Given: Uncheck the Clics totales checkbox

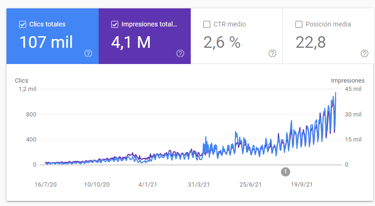Looking at the screenshot, I should pyautogui.click(x=22, y=25).
